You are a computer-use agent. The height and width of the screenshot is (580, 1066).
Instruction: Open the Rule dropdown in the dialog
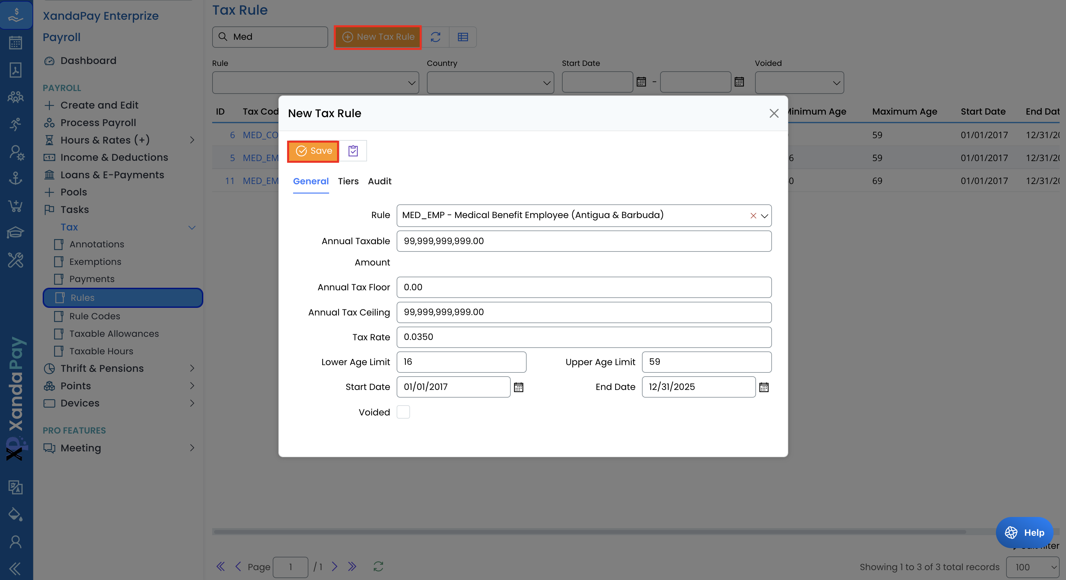pyautogui.click(x=764, y=216)
